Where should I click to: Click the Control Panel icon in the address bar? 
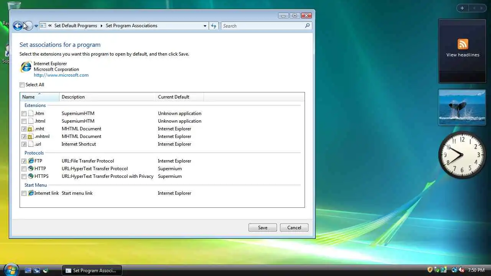pyautogui.click(x=43, y=26)
